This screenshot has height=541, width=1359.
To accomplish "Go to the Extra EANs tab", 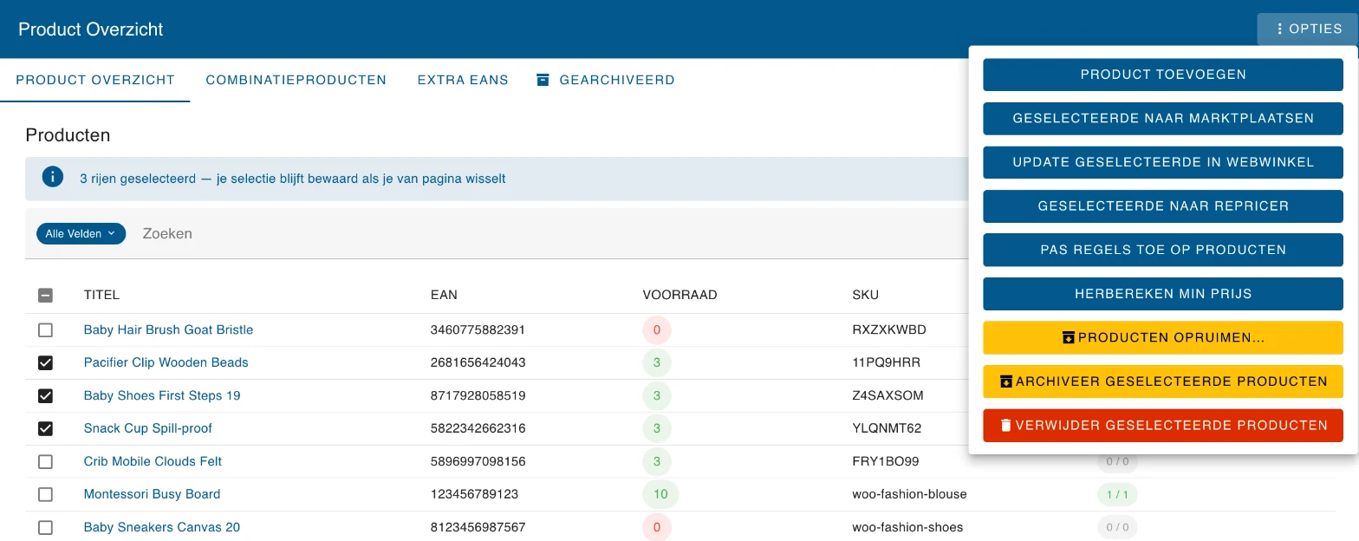I will click(463, 80).
